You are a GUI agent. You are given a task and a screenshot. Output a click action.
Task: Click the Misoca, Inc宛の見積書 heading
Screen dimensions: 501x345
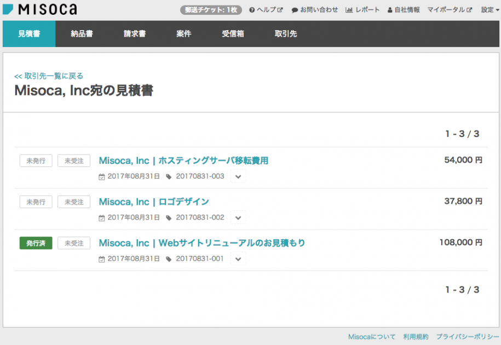click(84, 90)
